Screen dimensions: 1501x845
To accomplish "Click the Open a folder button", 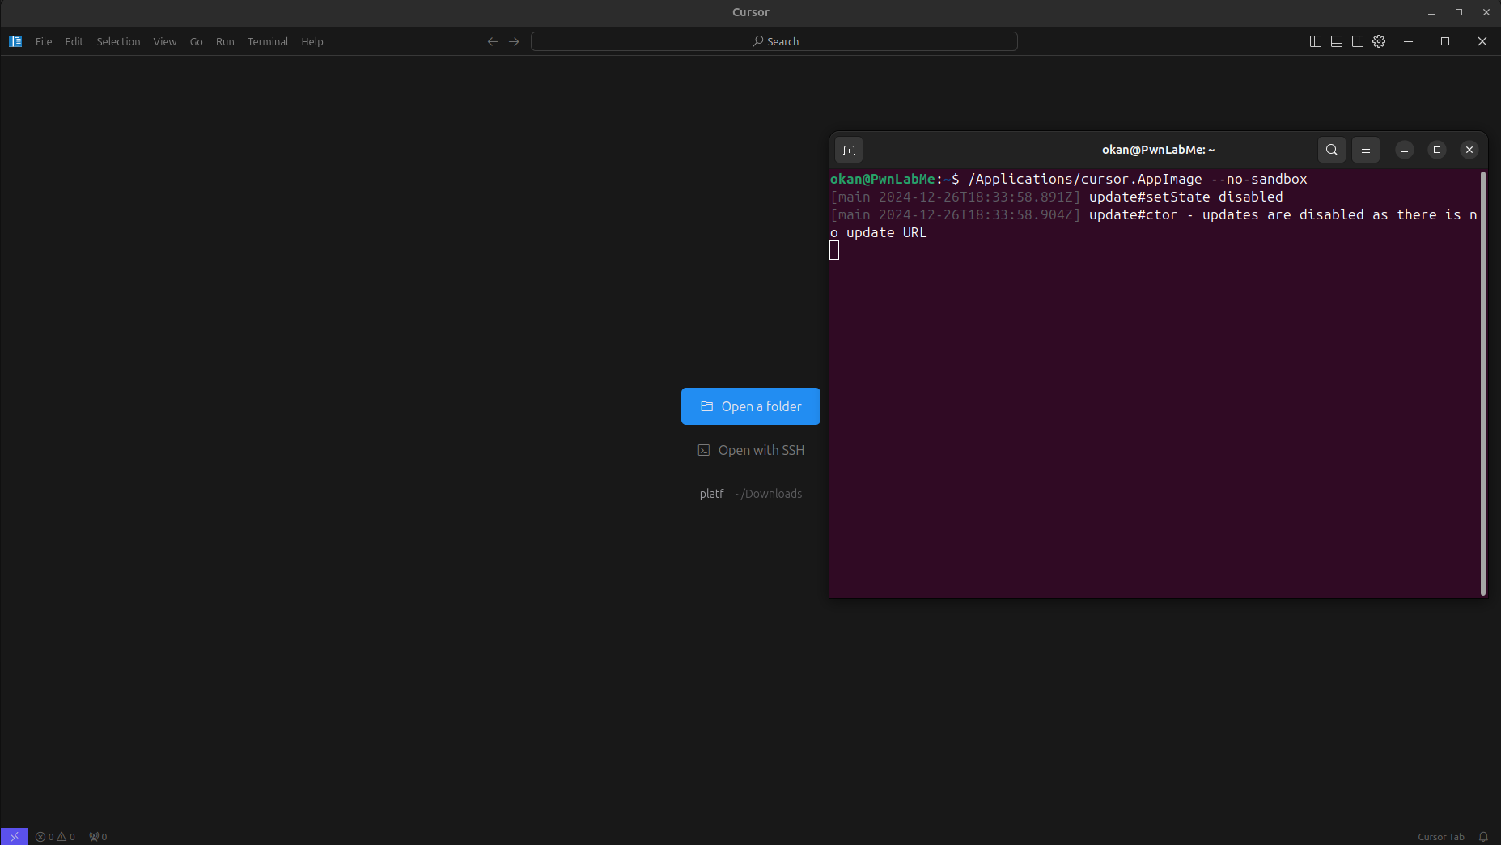I will (750, 406).
